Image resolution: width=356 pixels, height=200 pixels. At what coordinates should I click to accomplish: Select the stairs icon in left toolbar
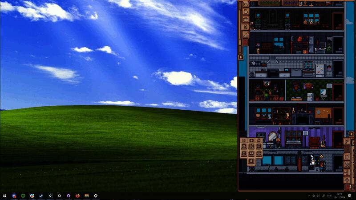point(245,34)
